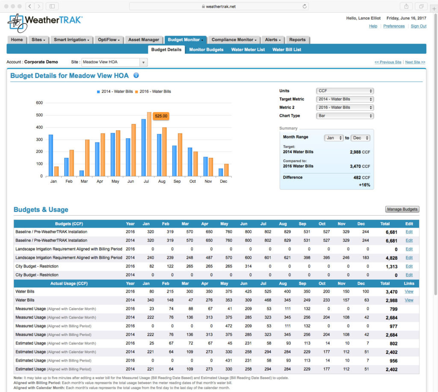
Task: Open the Preferences link
Action: (394, 26)
